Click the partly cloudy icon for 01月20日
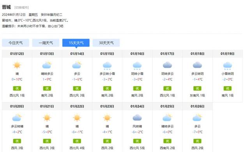 [17, 118]
